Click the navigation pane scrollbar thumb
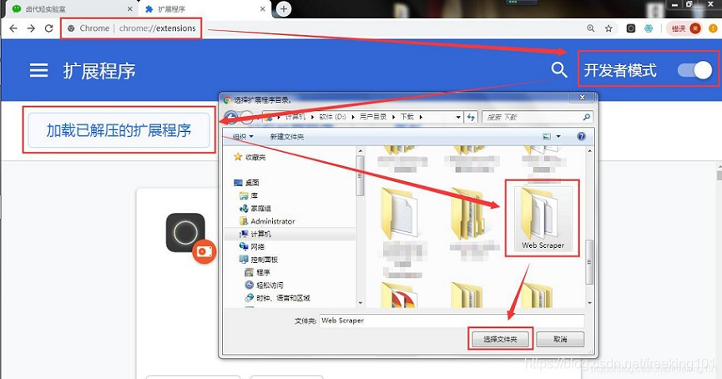The image size is (722, 379). point(360,176)
